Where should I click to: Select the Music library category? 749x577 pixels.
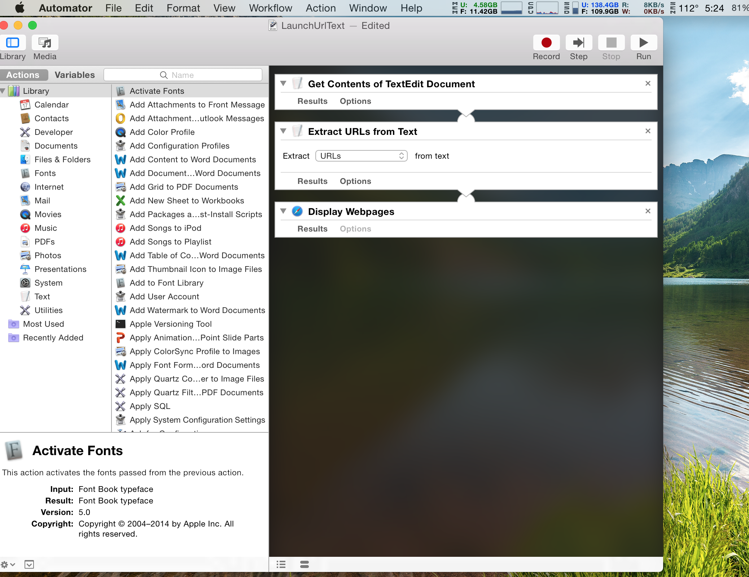46,228
